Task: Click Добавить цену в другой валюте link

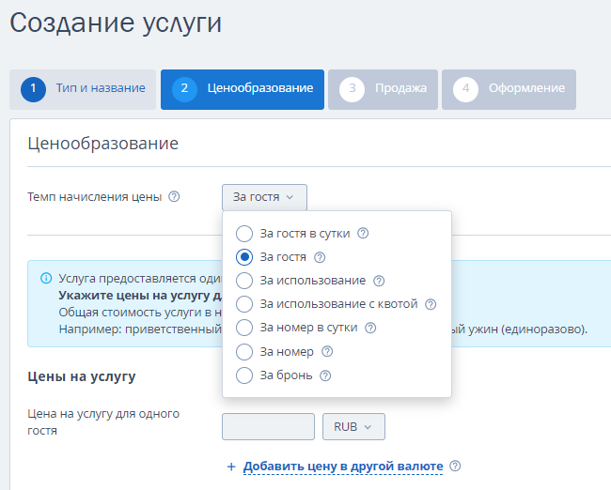Action: coord(343,467)
